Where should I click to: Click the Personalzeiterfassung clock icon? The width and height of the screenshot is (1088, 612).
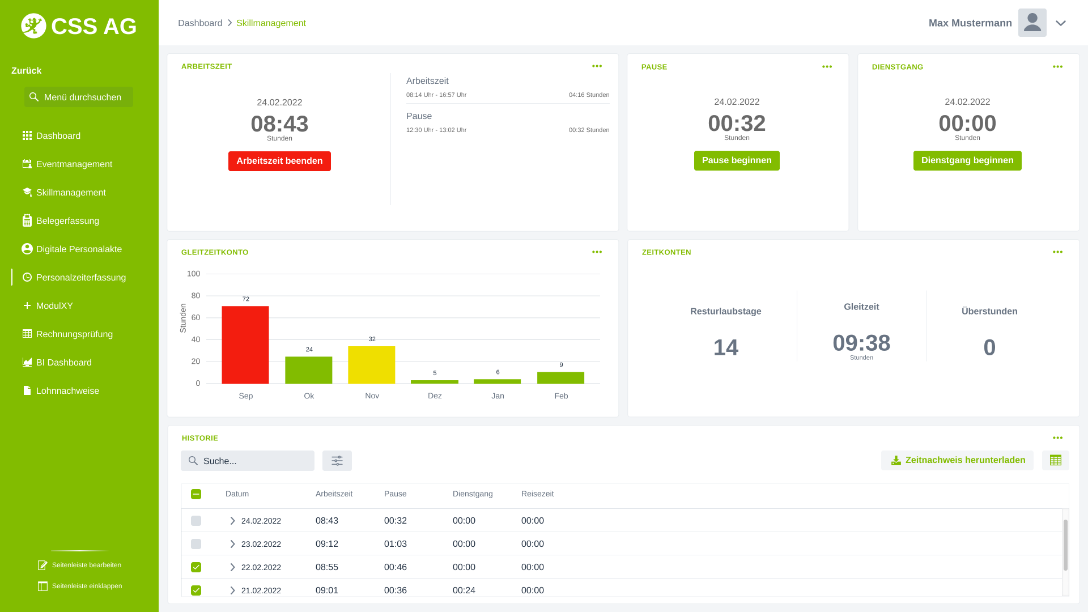[27, 277]
